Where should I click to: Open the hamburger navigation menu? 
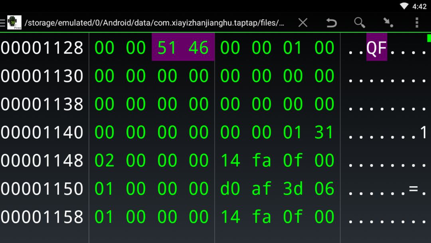point(2,23)
